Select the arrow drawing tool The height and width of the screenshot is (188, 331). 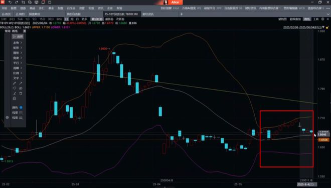point(21,83)
